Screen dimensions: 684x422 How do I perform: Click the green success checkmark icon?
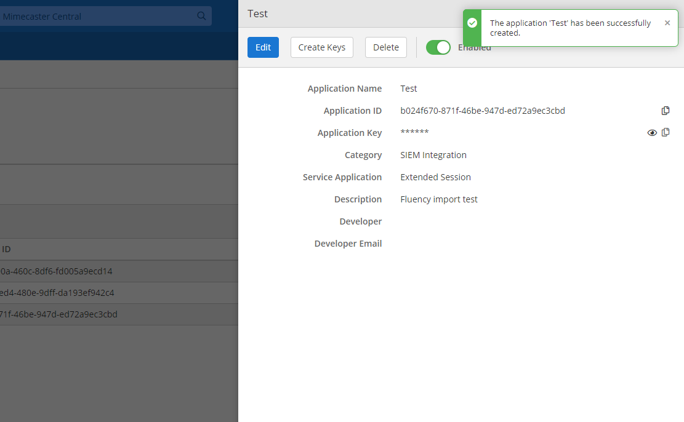[472, 23]
